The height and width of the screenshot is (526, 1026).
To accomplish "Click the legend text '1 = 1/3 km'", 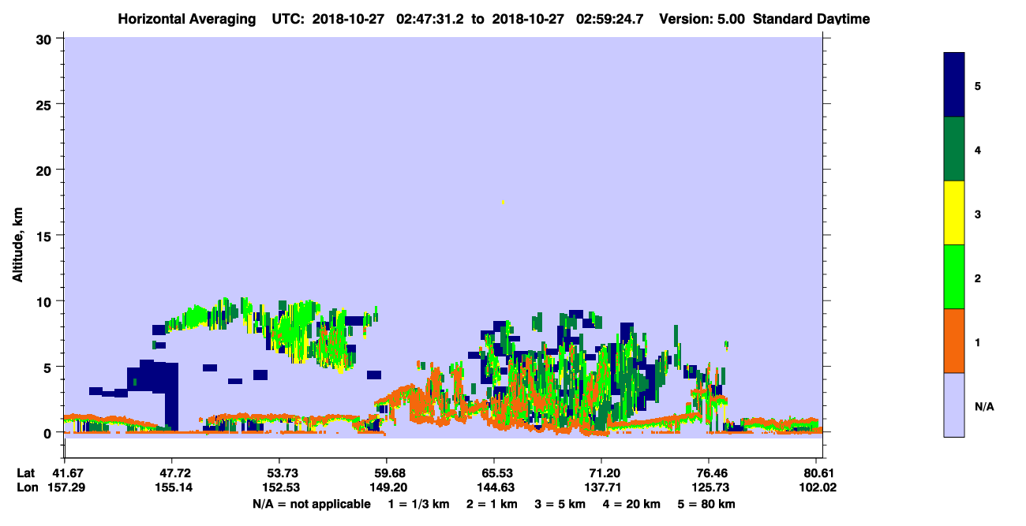I will [x=420, y=504].
